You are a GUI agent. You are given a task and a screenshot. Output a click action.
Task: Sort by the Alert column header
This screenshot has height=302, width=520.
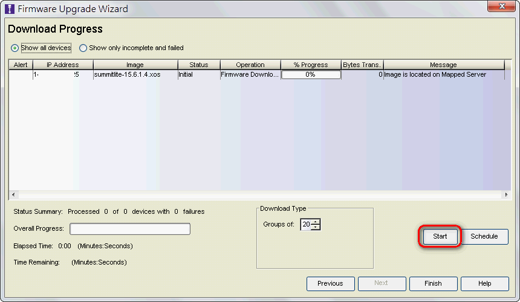[21, 65]
